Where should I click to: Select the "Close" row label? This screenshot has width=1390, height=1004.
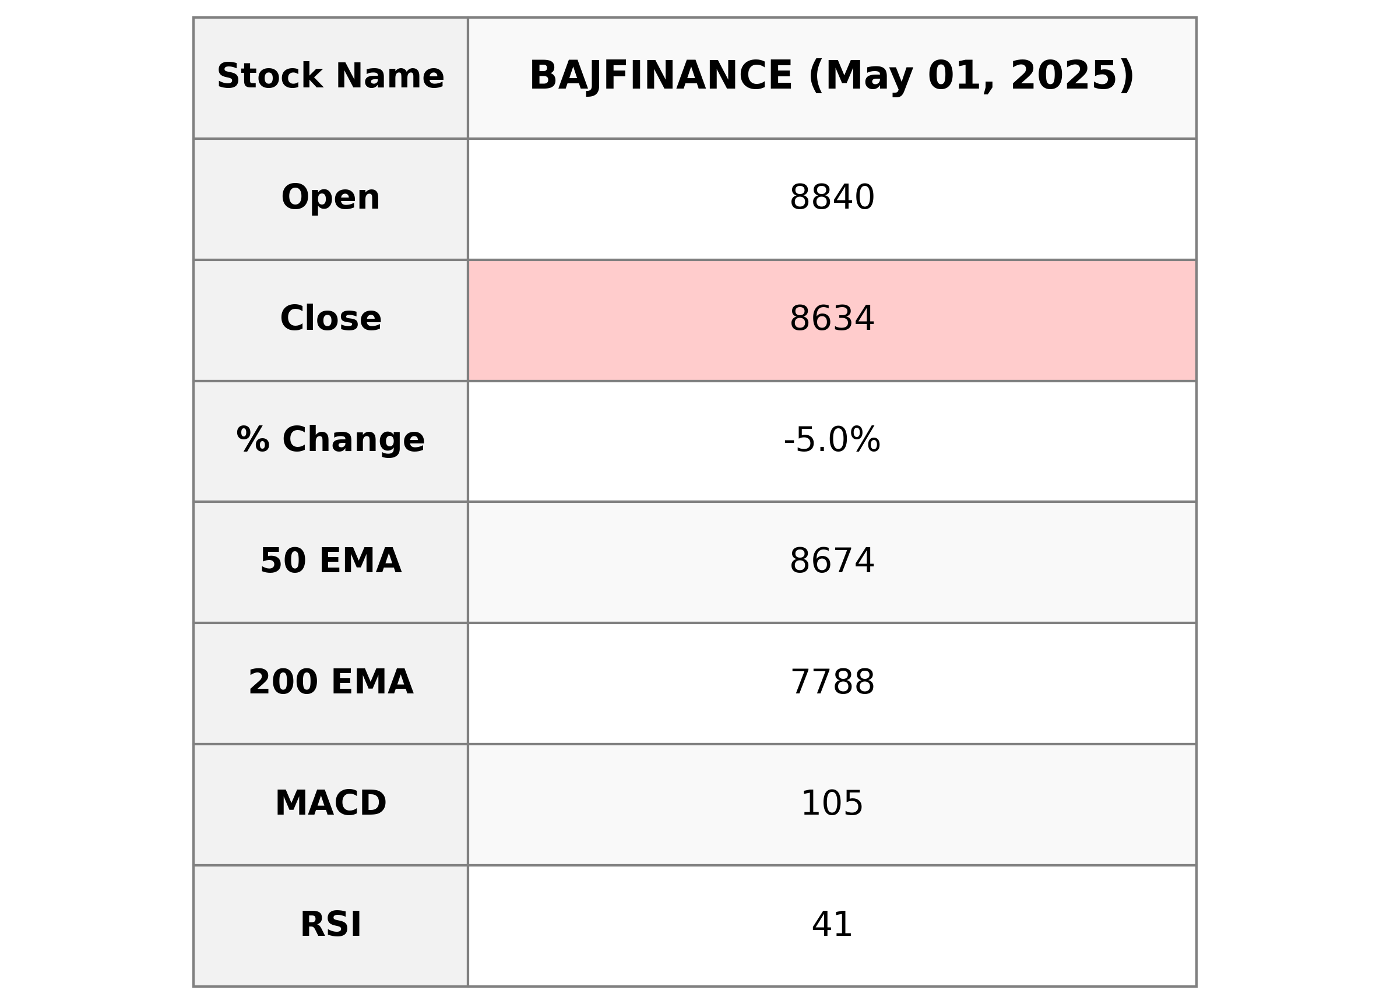coord(330,319)
